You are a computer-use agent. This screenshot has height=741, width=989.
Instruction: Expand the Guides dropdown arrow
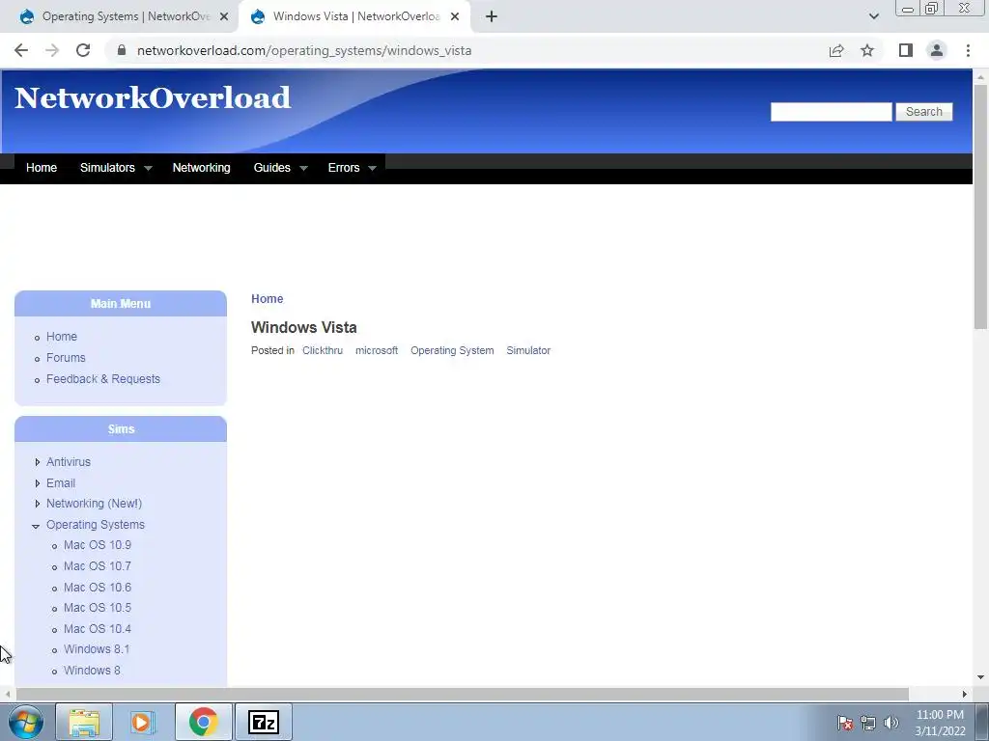click(303, 168)
